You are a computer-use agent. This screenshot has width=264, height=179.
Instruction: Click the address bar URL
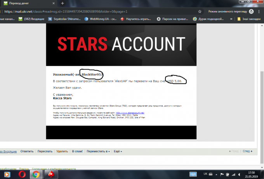click(x=66, y=12)
